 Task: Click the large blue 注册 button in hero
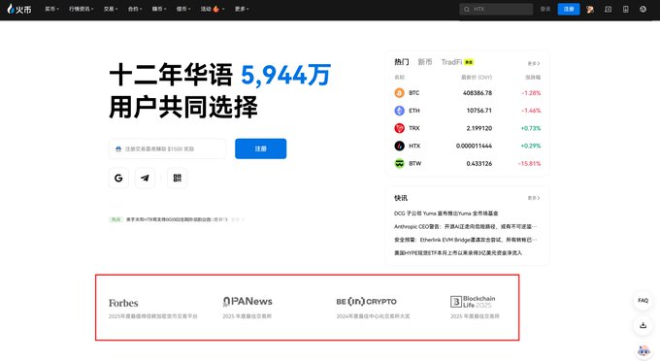click(x=260, y=148)
